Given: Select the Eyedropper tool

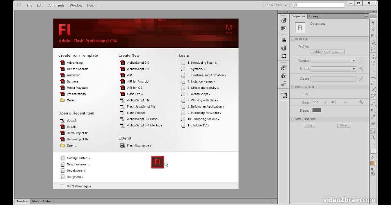Looking at the screenshot, I should point(373,116).
